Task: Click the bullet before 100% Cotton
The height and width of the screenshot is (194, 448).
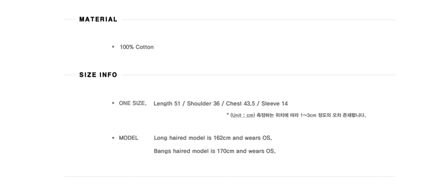Action: [113, 47]
